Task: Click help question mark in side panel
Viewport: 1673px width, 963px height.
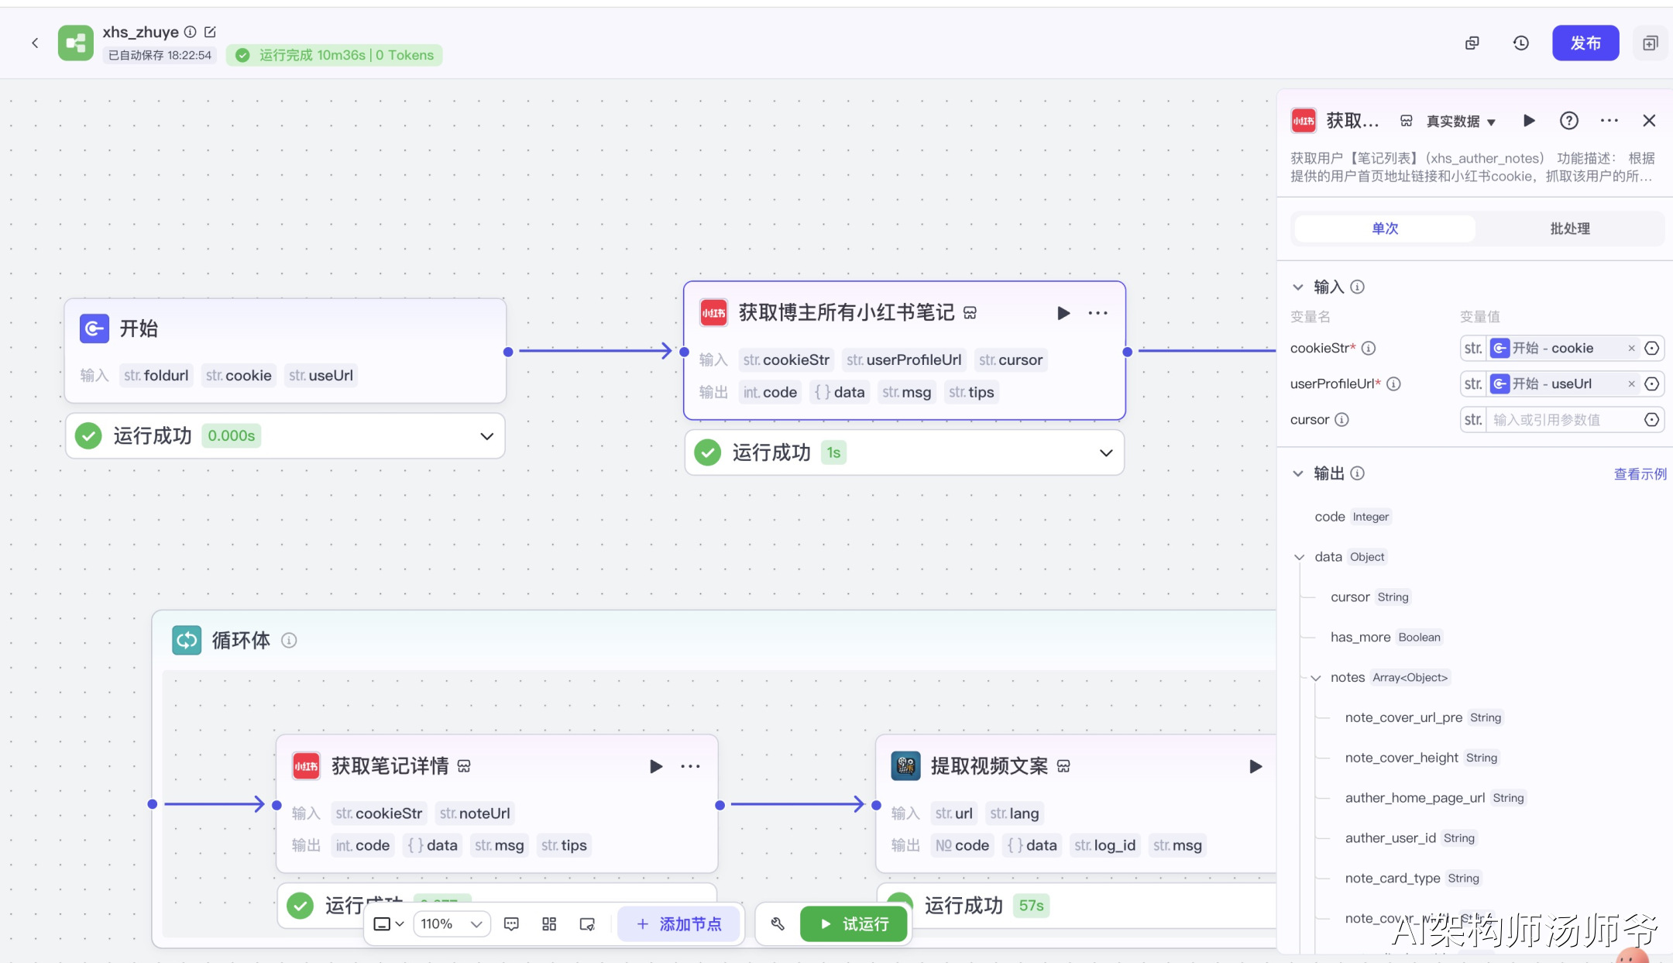Action: 1568,121
